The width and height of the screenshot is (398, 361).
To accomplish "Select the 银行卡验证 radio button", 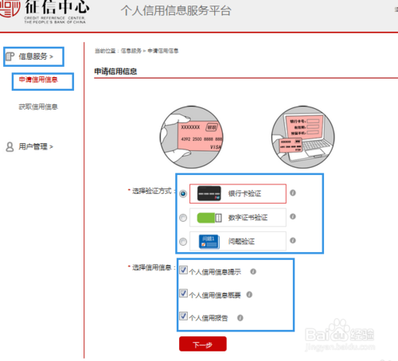I will [183, 194].
